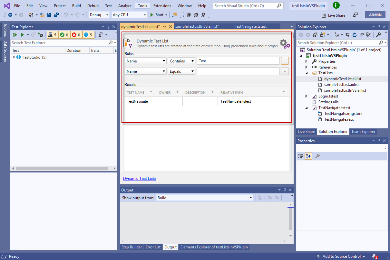Click the ADMIN button
Screen dimensions: 390x260
(x=375, y=15)
